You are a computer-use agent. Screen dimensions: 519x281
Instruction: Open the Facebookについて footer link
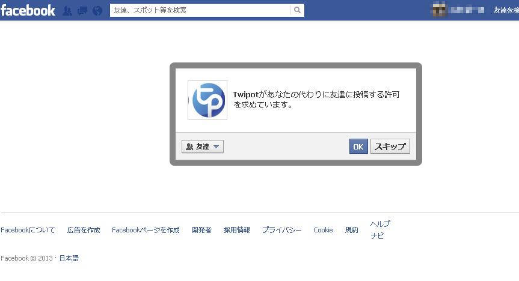click(28, 230)
